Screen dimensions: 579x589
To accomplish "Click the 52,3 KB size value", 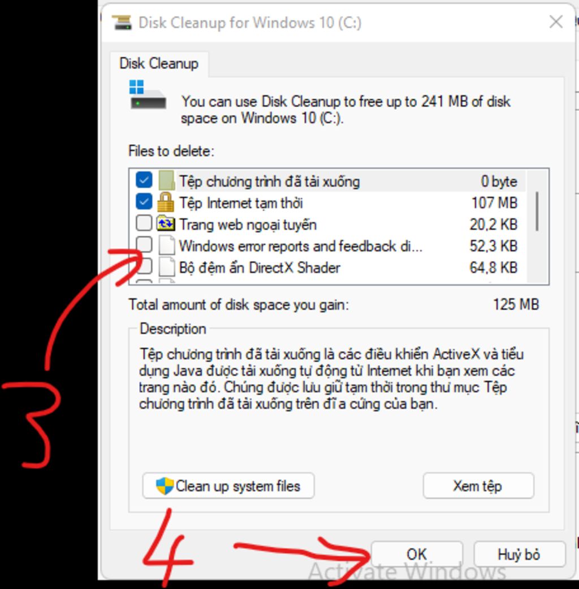I will click(494, 246).
